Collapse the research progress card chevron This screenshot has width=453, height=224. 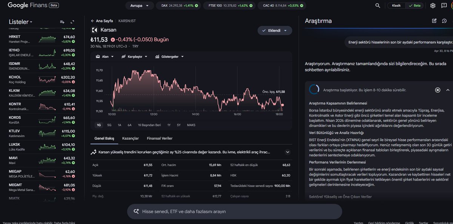tap(448, 90)
